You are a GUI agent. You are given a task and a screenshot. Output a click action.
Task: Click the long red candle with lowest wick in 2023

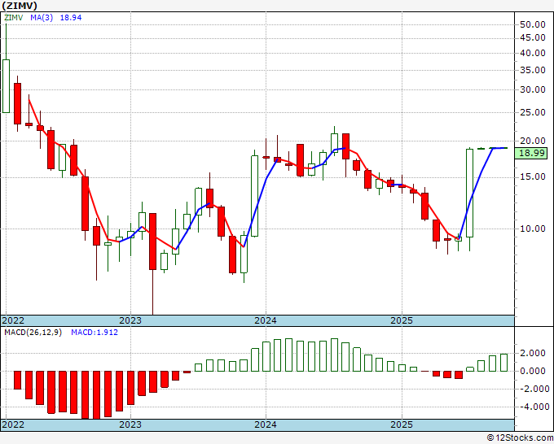[x=152, y=242]
